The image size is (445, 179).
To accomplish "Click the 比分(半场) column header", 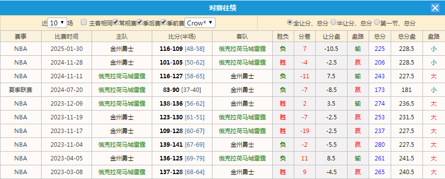I will click(182, 36).
